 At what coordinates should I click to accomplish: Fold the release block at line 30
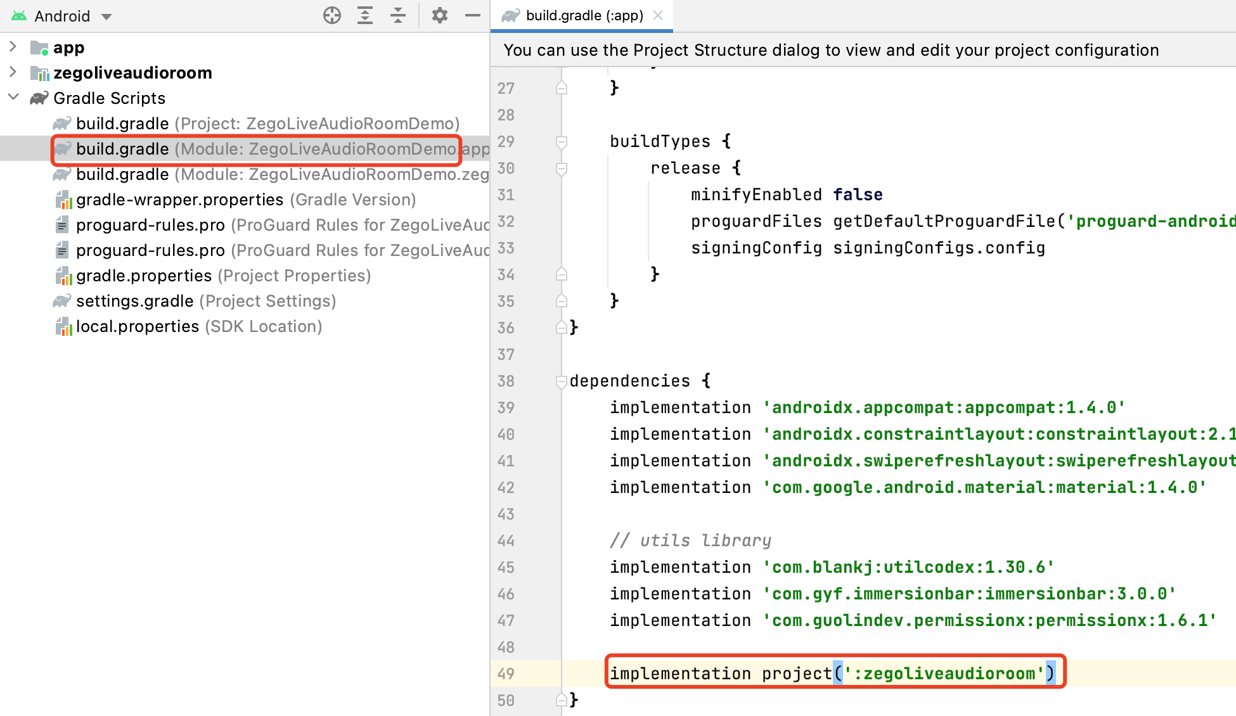click(x=561, y=169)
